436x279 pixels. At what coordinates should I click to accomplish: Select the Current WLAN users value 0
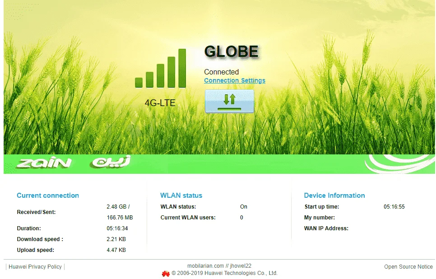click(x=241, y=218)
